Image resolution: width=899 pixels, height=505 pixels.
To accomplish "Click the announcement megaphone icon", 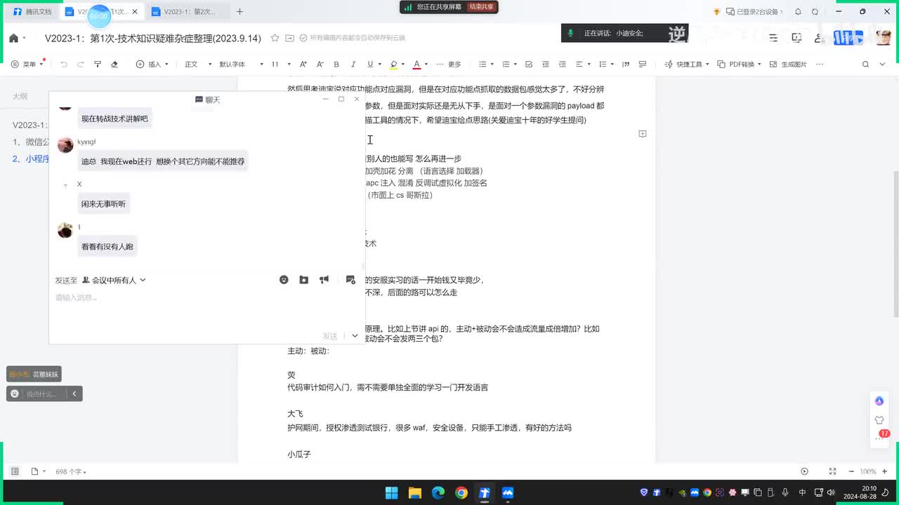I will click(324, 279).
